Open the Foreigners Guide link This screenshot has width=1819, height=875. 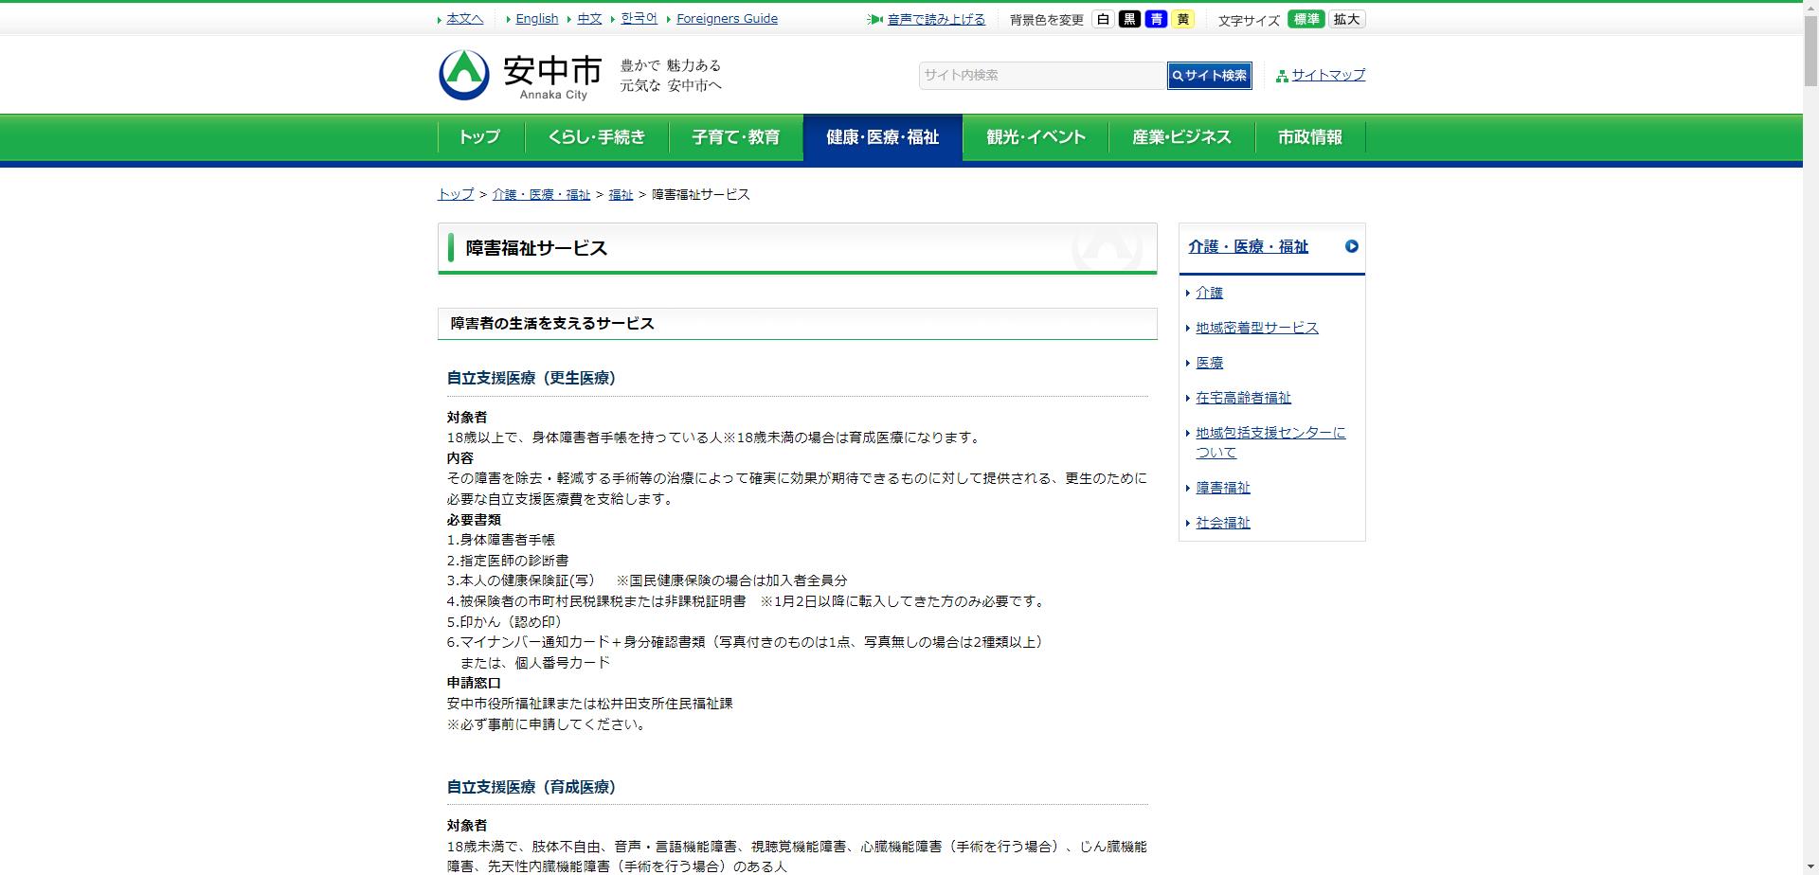(x=727, y=18)
